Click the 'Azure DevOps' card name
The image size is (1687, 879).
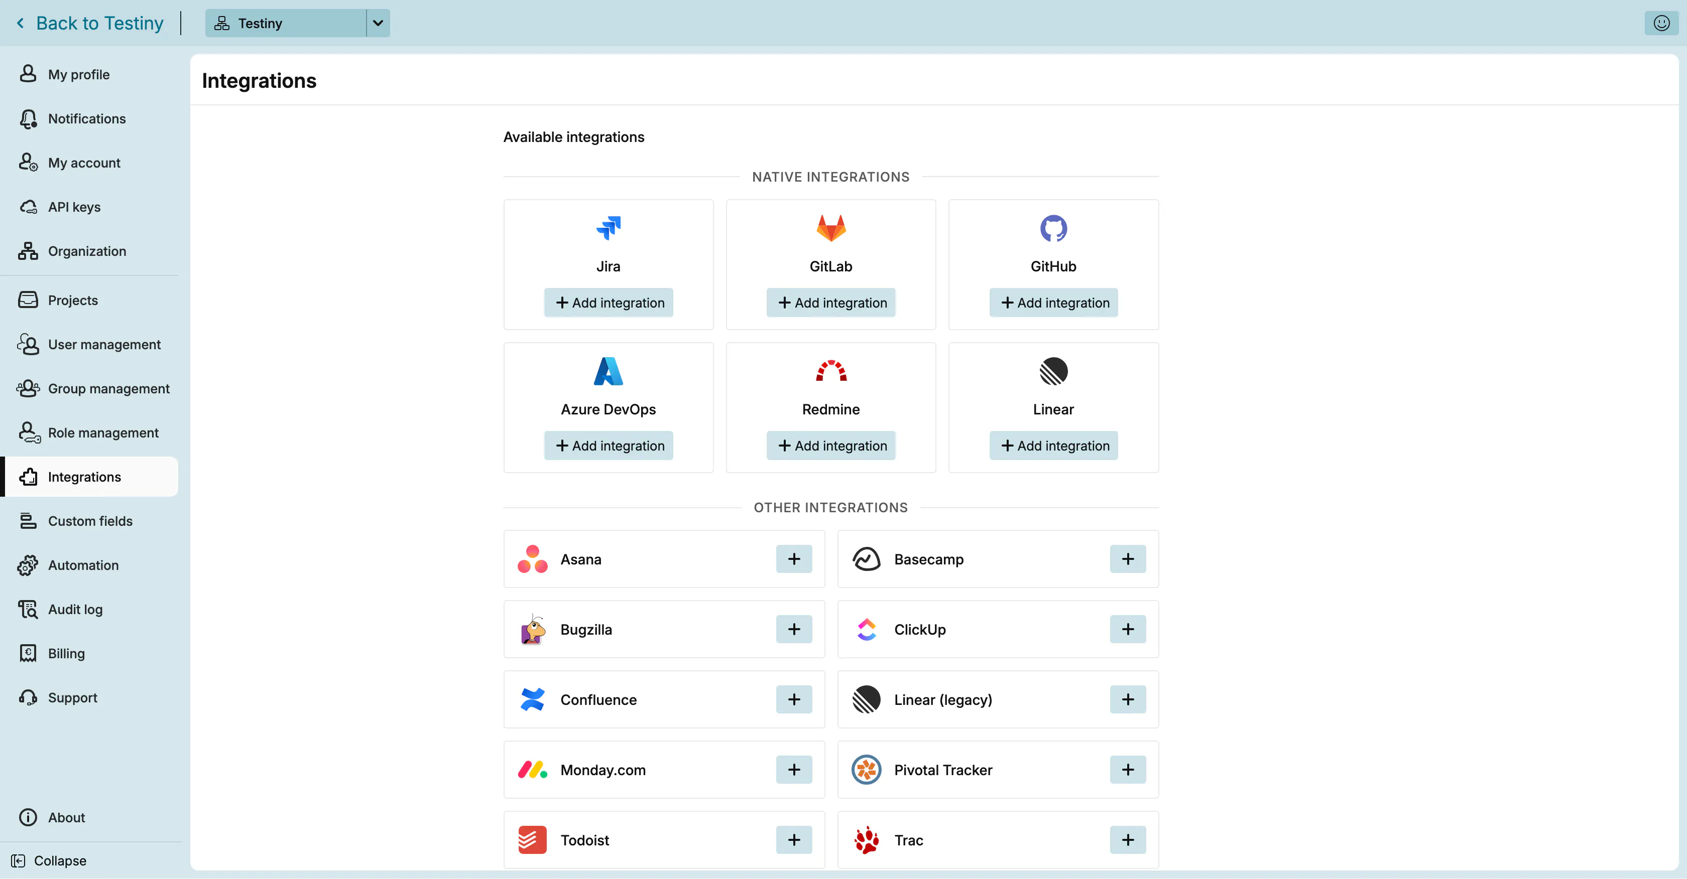point(609,409)
